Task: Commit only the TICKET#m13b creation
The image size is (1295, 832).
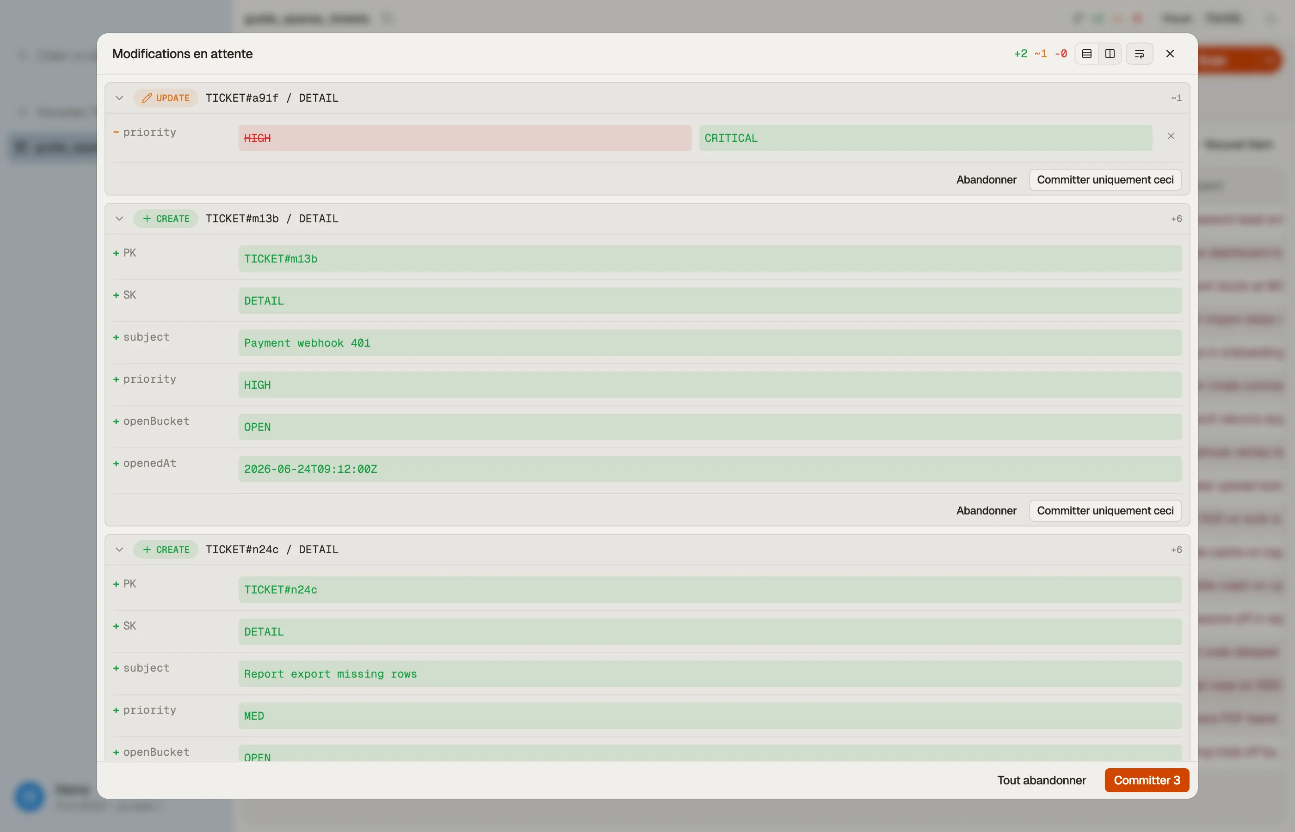Action: coord(1105,511)
